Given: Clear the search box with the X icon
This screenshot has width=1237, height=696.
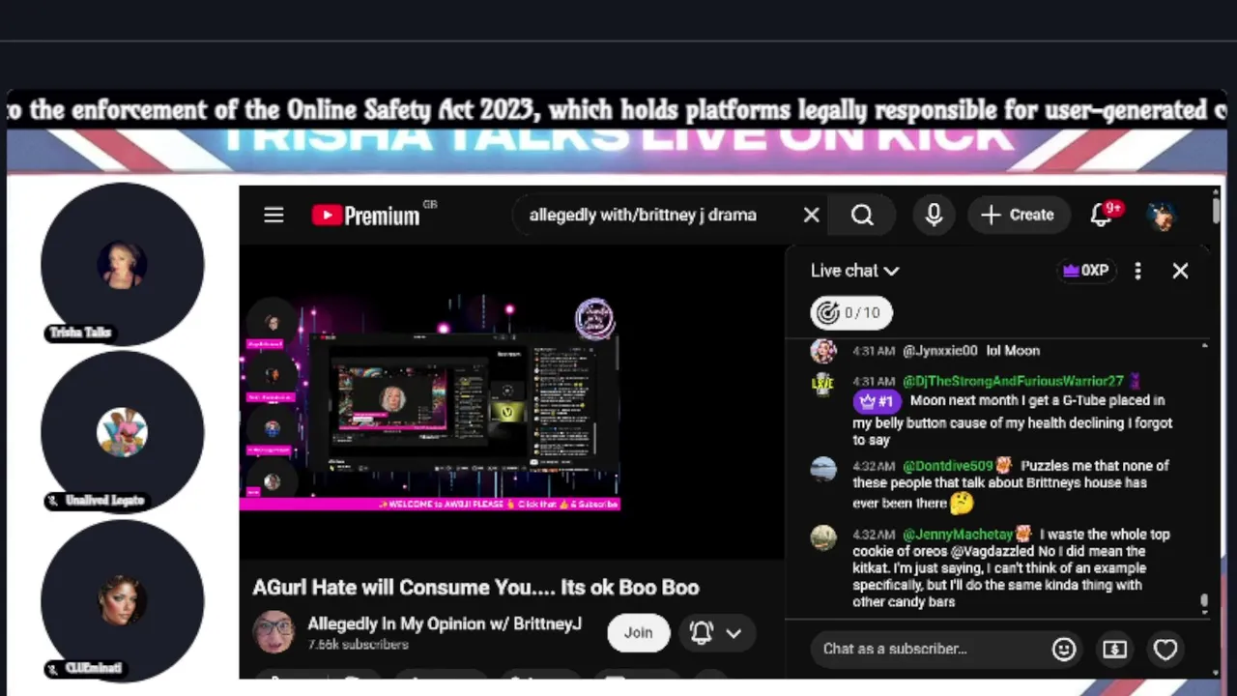Looking at the screenshot, I should (x=811, y=215).
